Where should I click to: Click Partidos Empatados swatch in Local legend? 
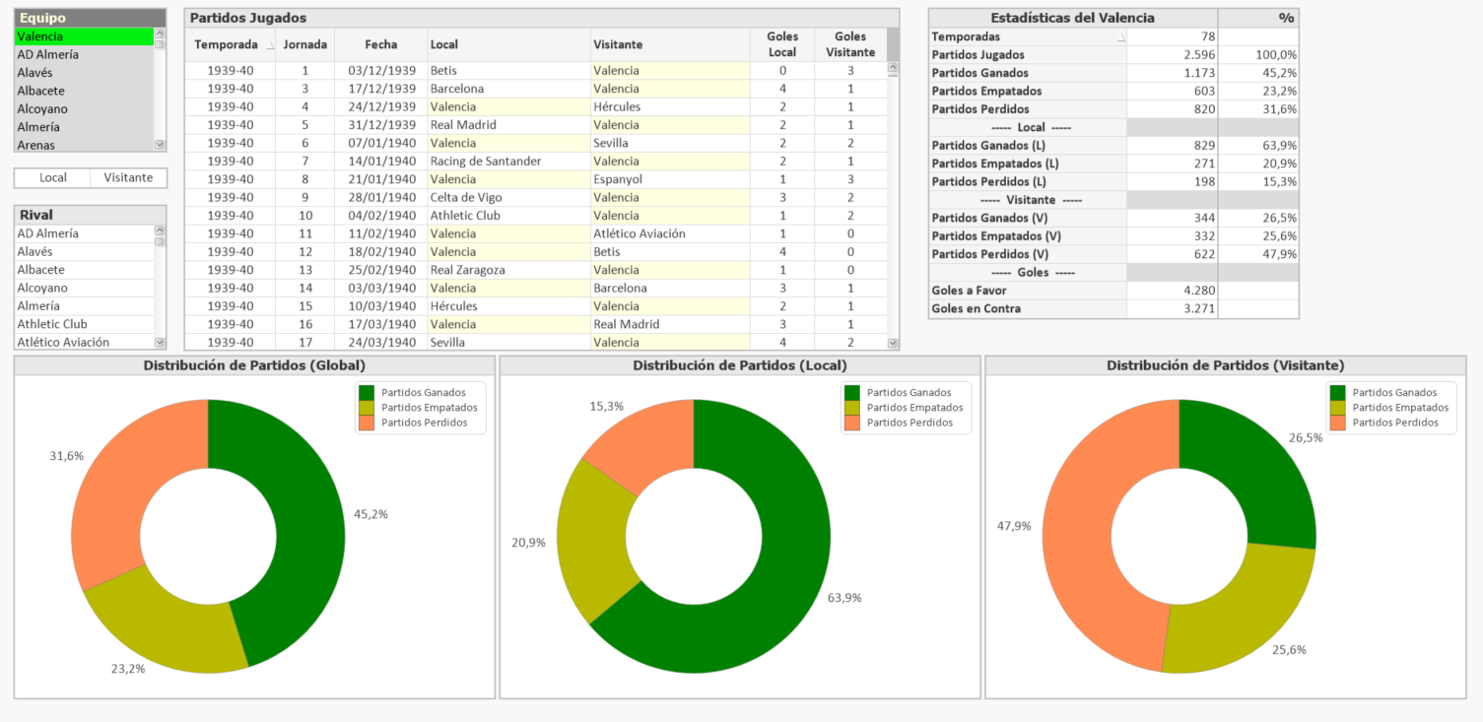852,408
